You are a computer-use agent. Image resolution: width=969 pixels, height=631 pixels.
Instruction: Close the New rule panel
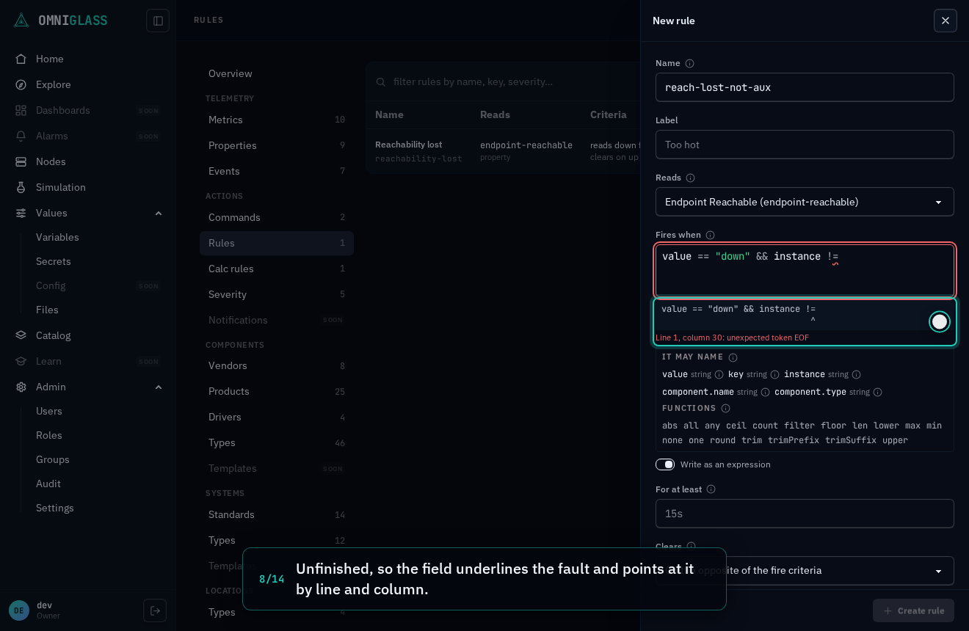pos(946,21)
